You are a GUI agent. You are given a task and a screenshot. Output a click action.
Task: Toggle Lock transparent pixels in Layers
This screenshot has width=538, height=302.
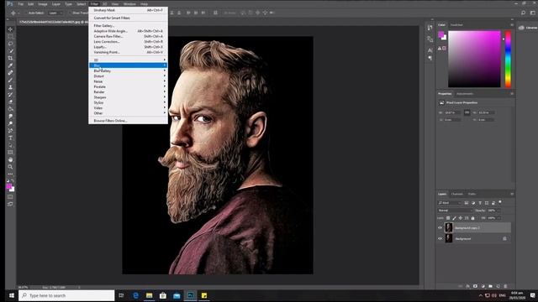tap(448, 218)
